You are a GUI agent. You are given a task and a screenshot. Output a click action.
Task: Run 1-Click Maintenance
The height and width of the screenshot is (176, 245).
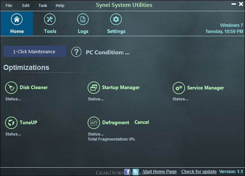click(35, 51)
